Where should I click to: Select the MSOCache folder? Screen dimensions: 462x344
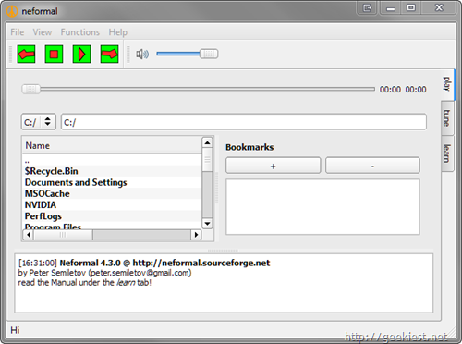(x=112, y=193)
